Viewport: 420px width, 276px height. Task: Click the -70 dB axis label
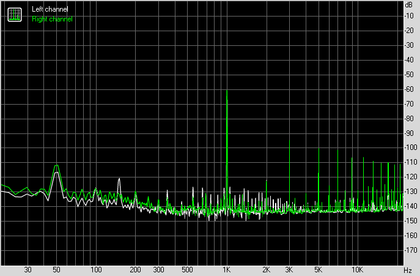click(409, 104)
